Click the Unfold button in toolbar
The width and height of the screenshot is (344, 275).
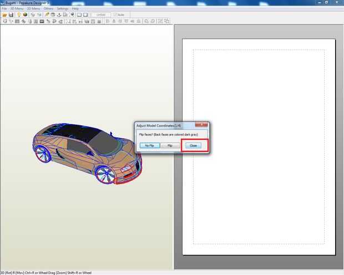pyautogui.click(x=100, y=14)
